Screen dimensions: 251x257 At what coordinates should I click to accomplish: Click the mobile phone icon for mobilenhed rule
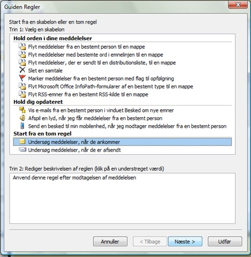pyautogui.click(x=23, y=126)
